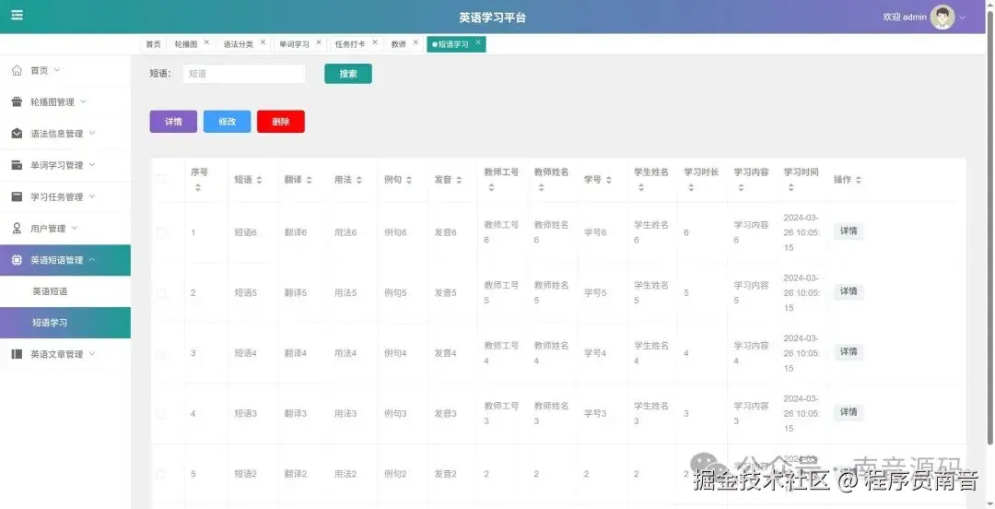This screenshot has width=995, height=509.
Task: Toggle the hamburger menu icon
Action: tap(18, 15)
